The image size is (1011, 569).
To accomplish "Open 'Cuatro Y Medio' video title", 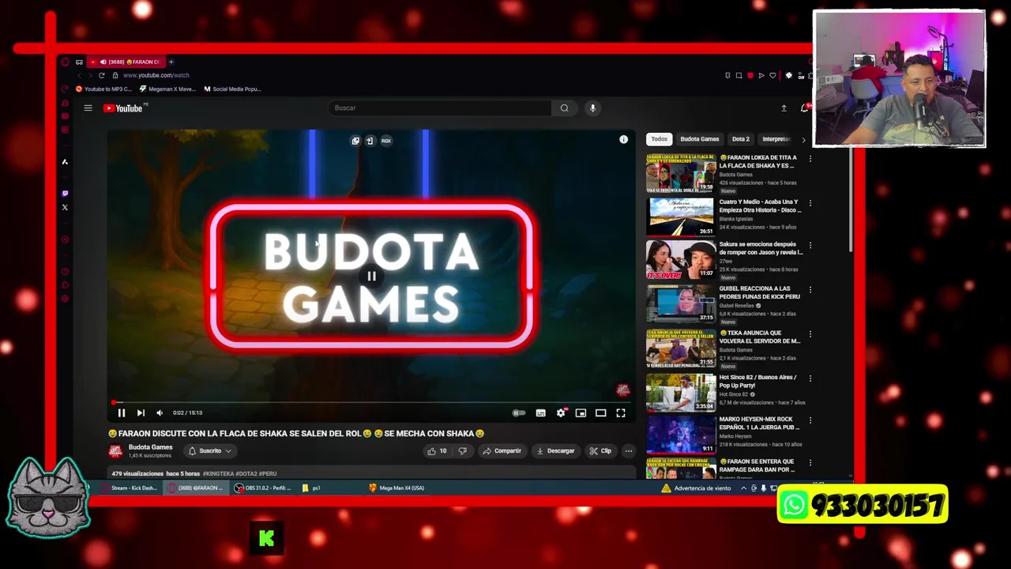I will pos(760,205).
